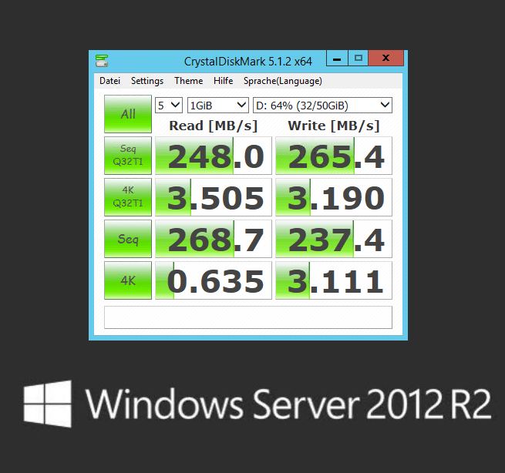Viewport: 505px width, 473px height.
Task: Open the Sprache(Language) menu
Action: (x=283, y=81)
